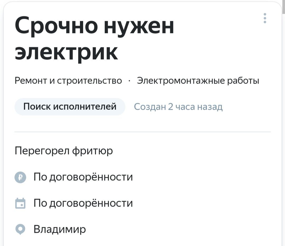Click the horizontal divider line under status

(x=142, y=131)
